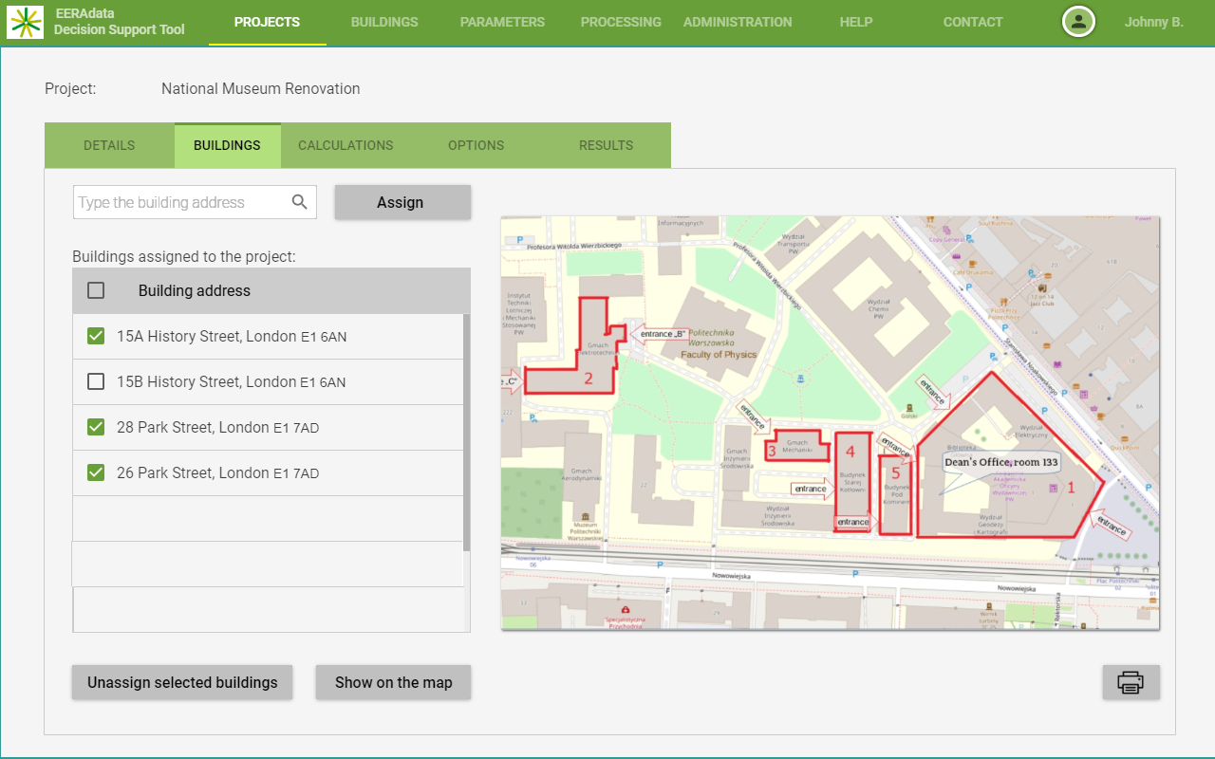1215x759 pixels.
Task: Click Show on the map button
Action: pos(393,682)
